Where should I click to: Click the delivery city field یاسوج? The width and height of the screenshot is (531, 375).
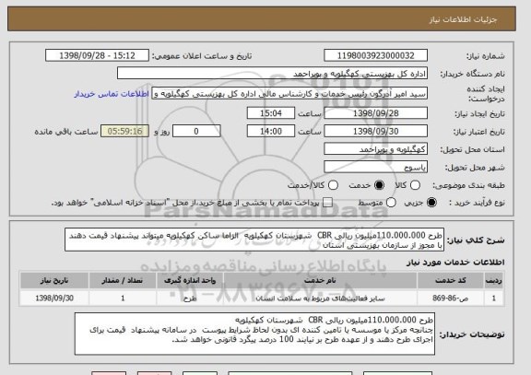click(x=375, y=167)
